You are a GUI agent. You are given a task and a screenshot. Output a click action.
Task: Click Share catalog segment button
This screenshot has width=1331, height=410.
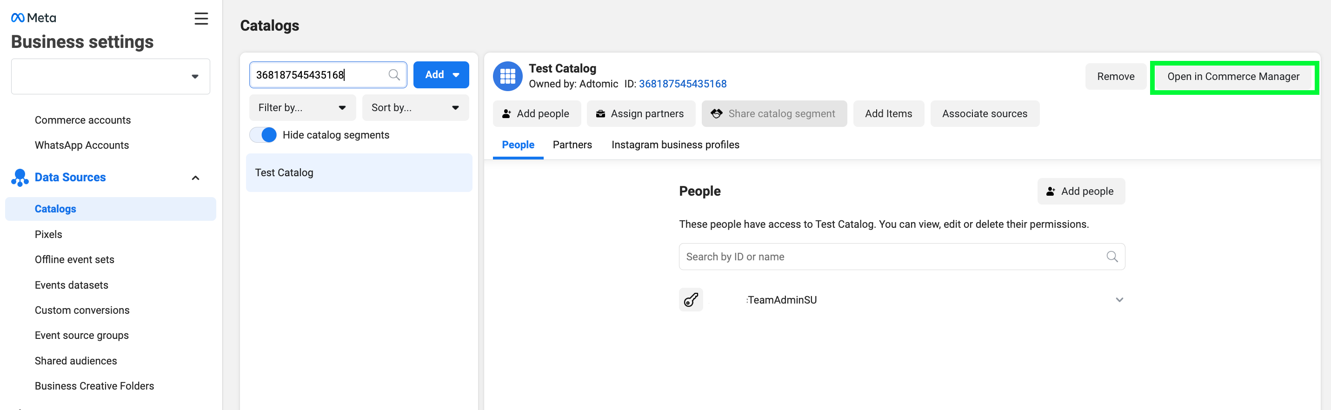773,113
